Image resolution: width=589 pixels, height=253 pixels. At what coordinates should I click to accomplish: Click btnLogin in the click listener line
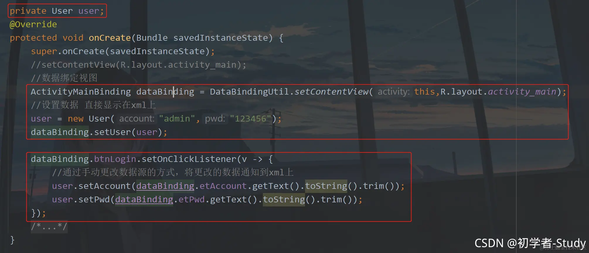[115, 159]
